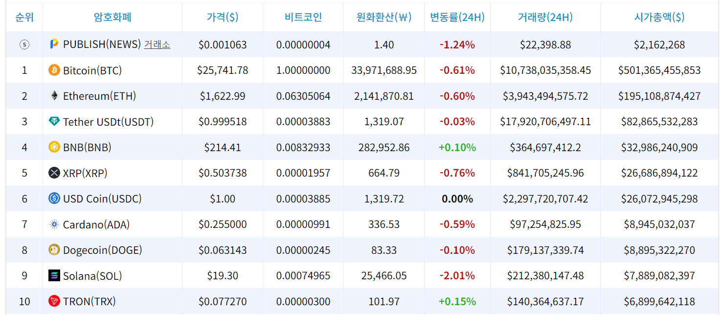Select the BNB(BNB) coin name text
This screenshot has width=724, height=315.
tap(87, 147)
